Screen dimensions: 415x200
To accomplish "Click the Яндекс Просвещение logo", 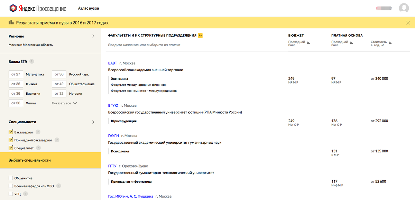I will click(37, 8).
